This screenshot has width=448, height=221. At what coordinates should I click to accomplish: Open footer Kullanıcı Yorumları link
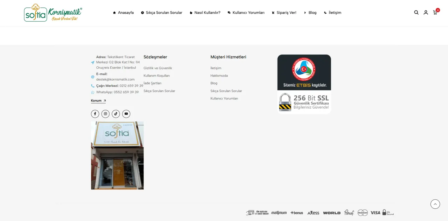(224, 99)
